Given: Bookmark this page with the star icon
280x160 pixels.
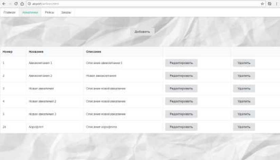Looking at the screenshot, I should [262, 4].
